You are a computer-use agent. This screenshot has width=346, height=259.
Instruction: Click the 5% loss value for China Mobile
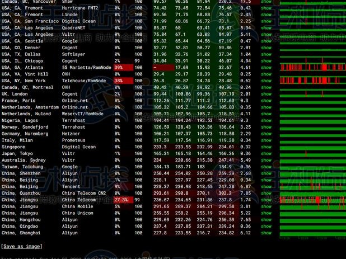pyautogui.click(x=118, y=206)
